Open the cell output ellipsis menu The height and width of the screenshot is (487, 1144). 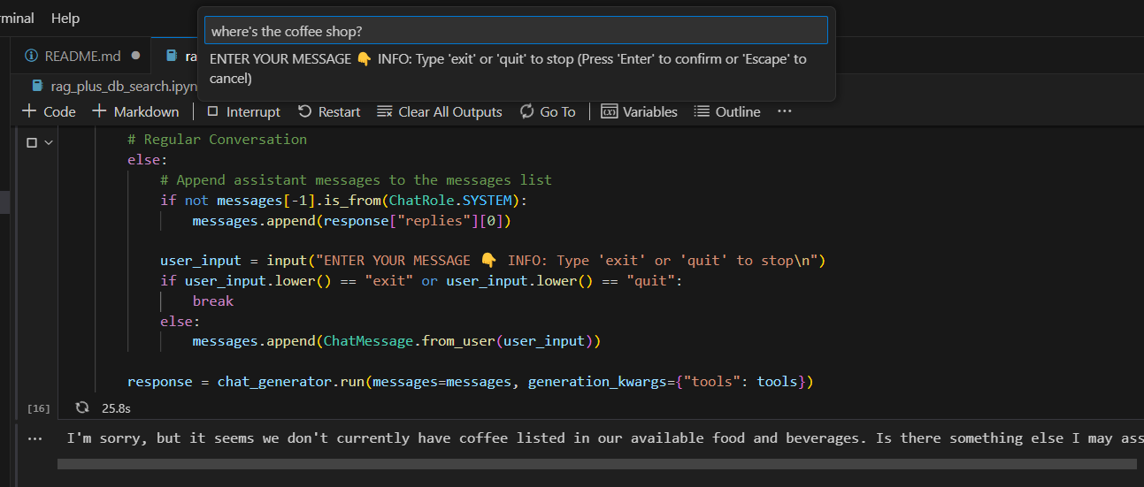tap(35, 438)
